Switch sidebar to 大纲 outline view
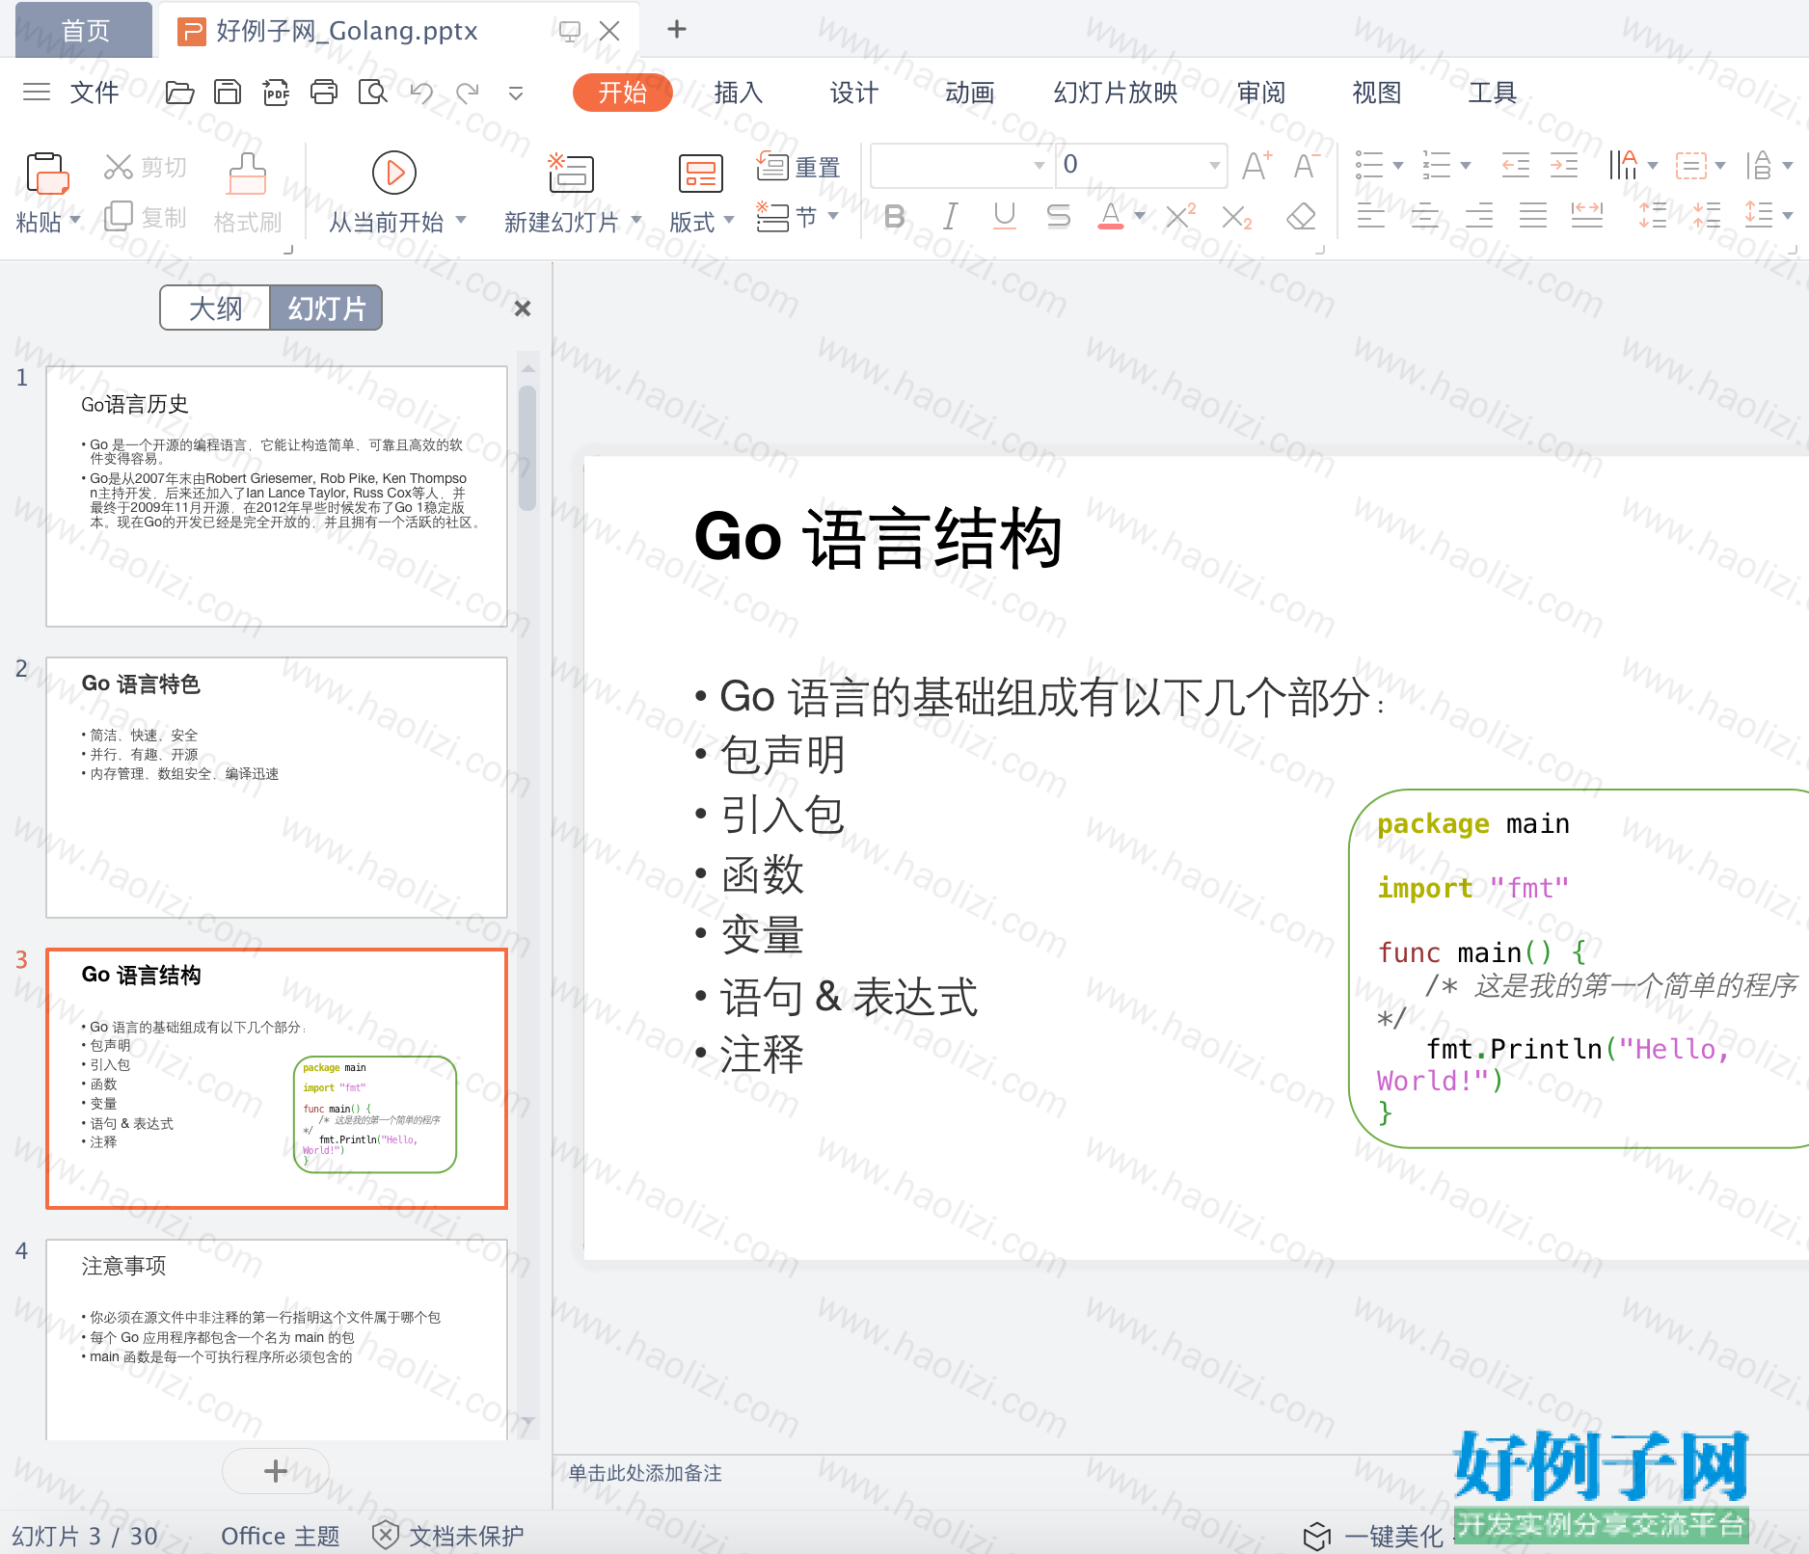This screenshot has height=1554, width=1809. [x=215, y=308]
